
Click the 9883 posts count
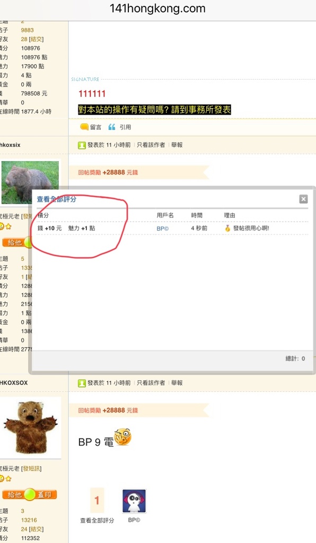28,30
